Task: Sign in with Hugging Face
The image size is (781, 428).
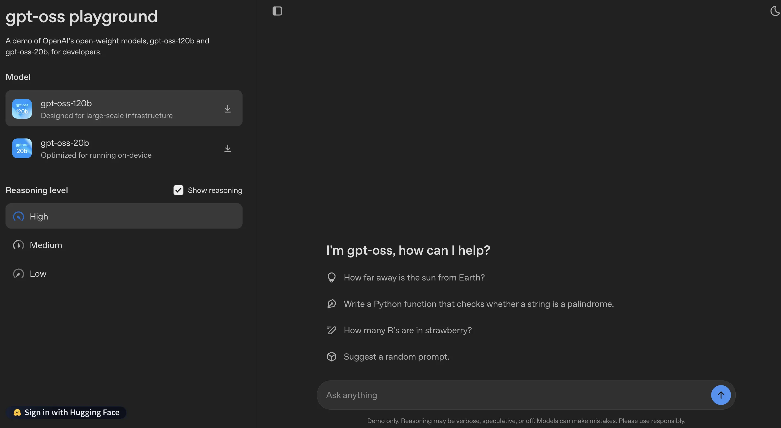Action: [66, 412]
